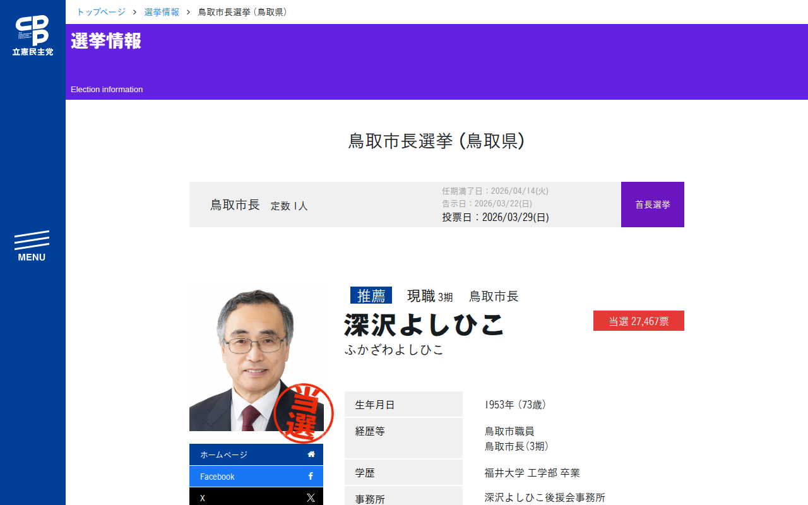Image resolution: width=808 pixels, height=505 pixels.
Task: Click the page title 鳥取市長選挙 (鳥取県)
Action: pyautogui.click(x=437, y=141)
